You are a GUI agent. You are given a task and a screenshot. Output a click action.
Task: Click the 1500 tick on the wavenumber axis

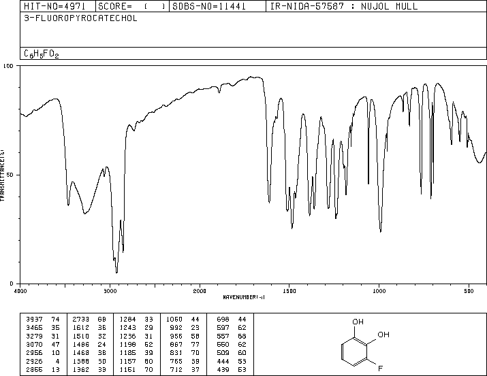coord(289,291)
